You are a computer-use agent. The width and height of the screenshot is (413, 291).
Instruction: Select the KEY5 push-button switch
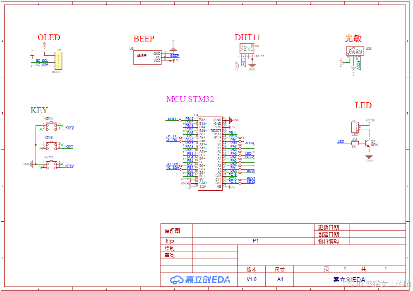(51, 145)
